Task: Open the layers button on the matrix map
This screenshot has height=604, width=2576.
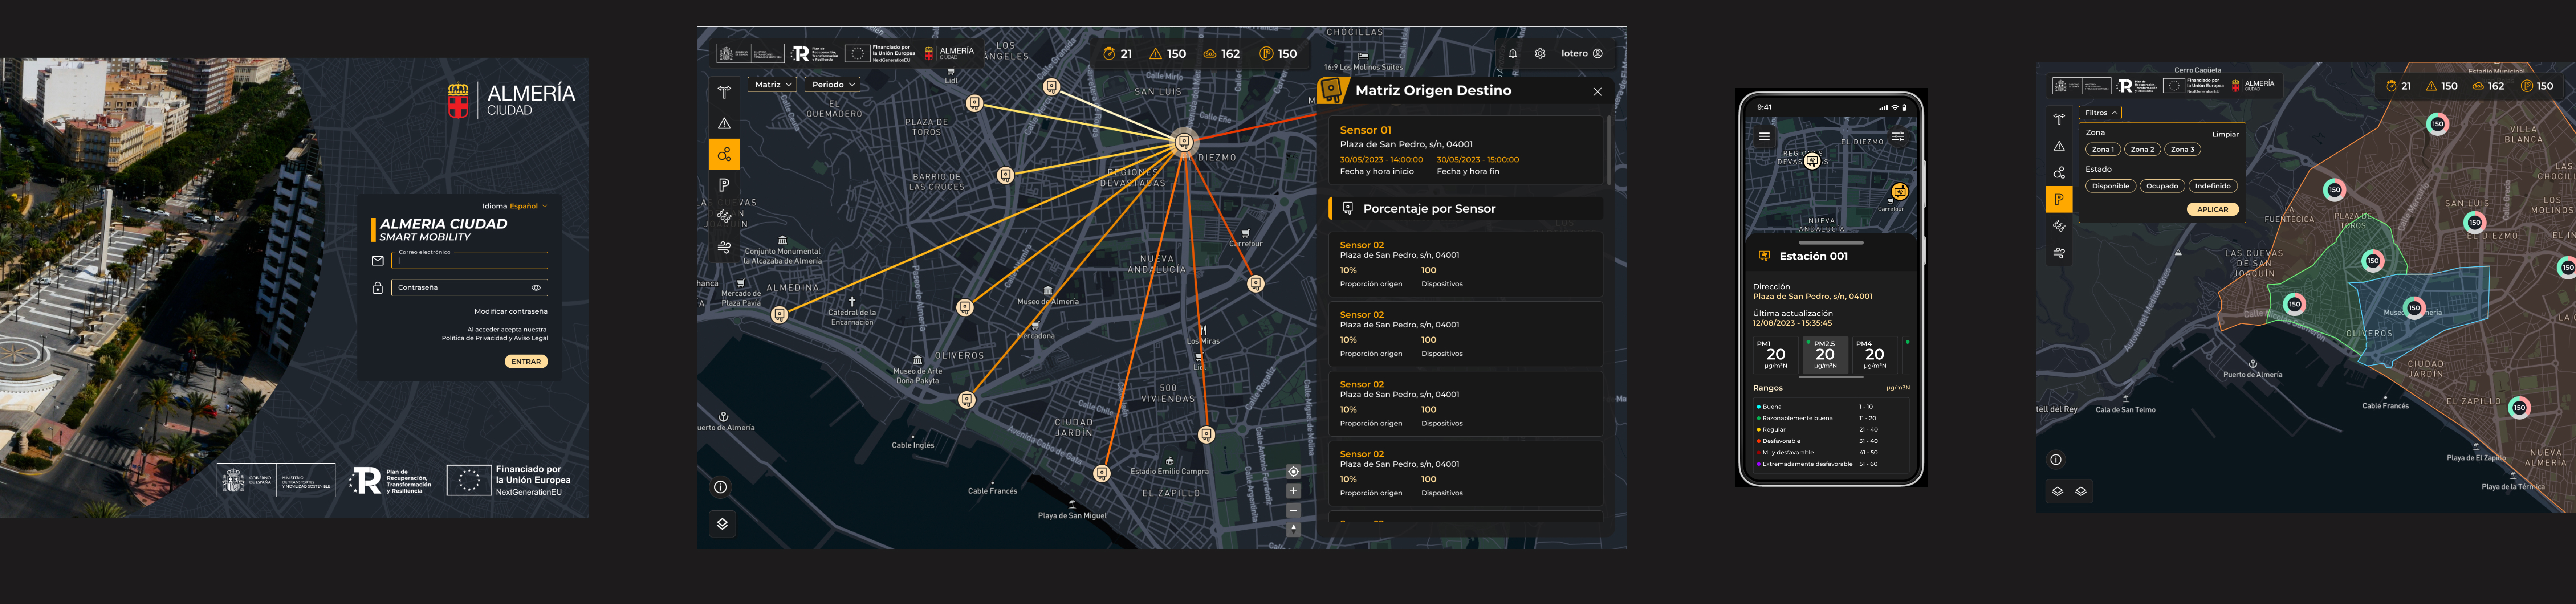Action: point(722,524)
